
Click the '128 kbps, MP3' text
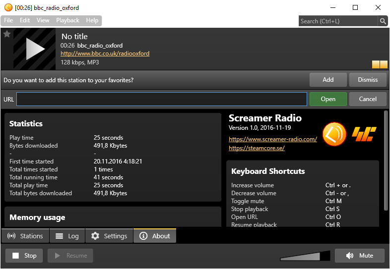tap(79, 62)
